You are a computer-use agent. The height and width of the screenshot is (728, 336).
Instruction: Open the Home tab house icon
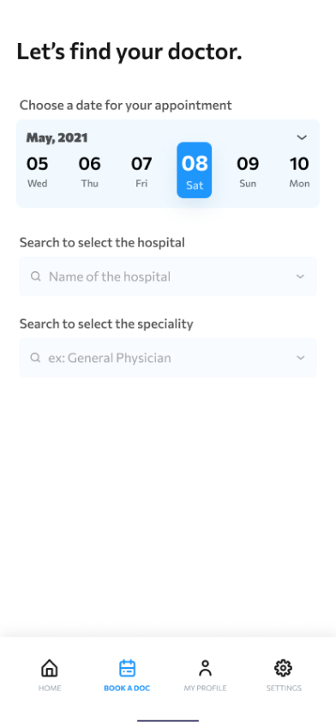pos(50,668)
